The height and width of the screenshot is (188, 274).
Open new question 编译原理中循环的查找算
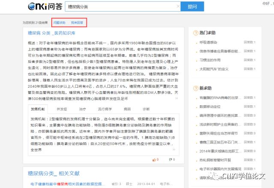(220, 115)
